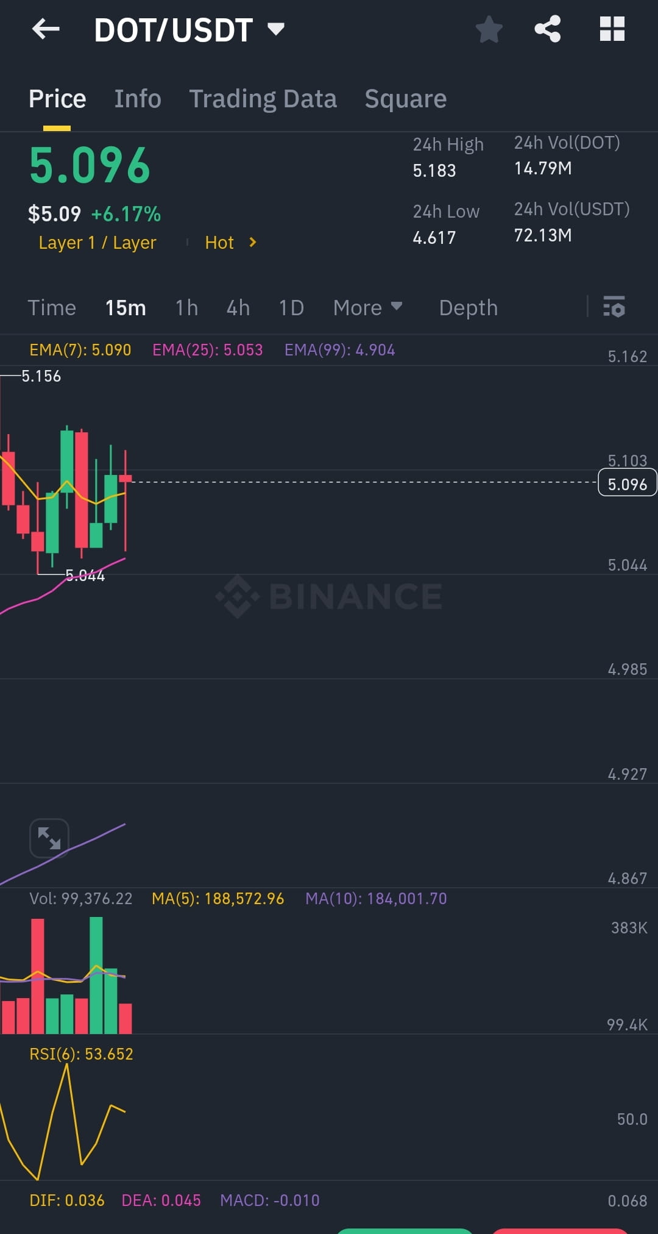
Task: Tap the 24h High value 5.183
Action: coord(434,171)
